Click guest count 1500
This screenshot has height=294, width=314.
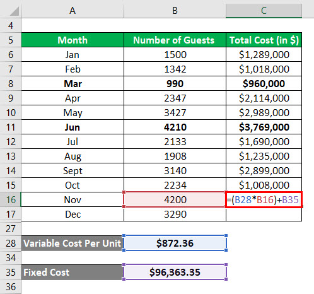[175, 54]
